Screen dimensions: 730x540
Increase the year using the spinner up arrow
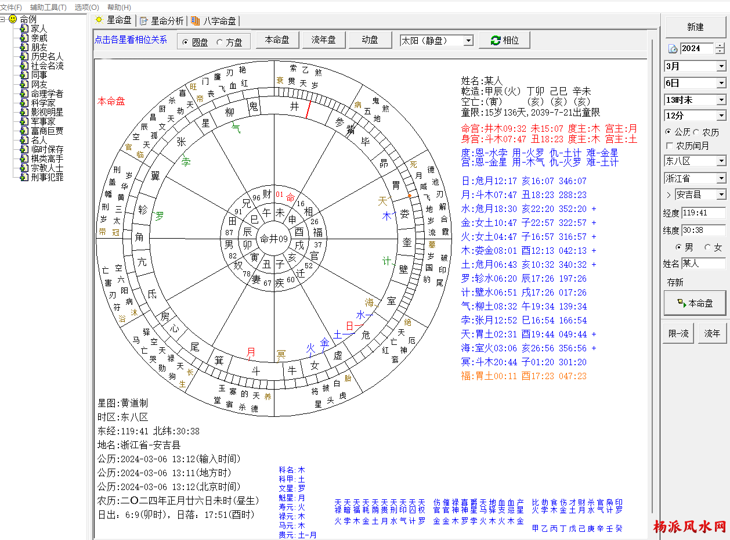point(720,46)
